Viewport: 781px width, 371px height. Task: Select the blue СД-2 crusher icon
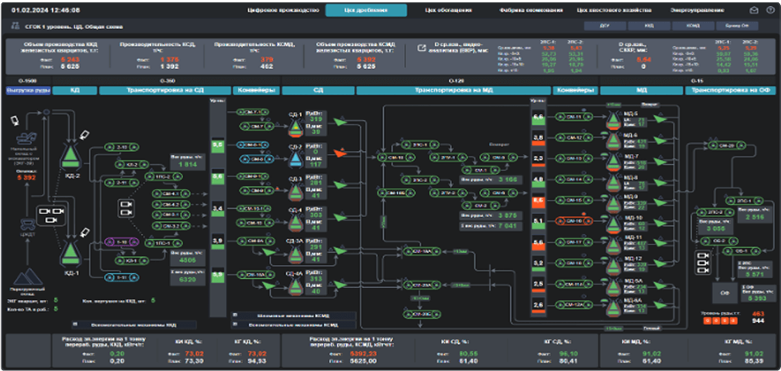[x=295, y=158]
